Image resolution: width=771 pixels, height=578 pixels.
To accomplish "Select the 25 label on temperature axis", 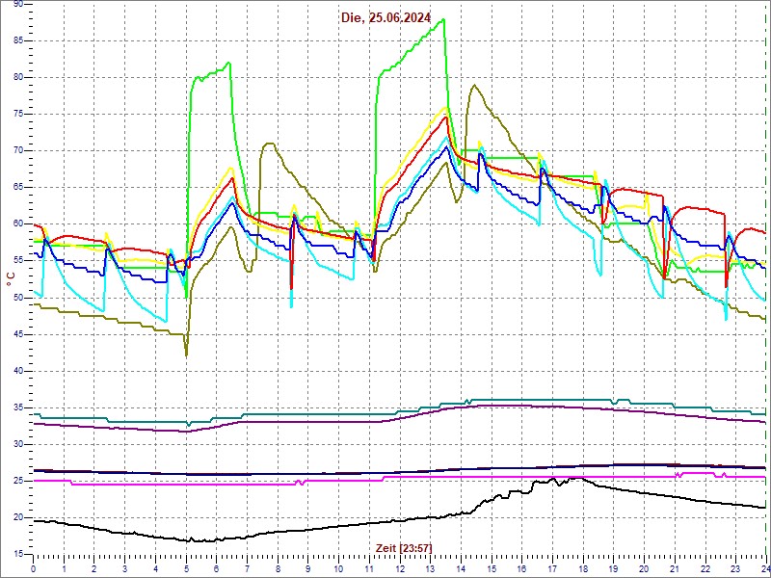I will [17, 481].
